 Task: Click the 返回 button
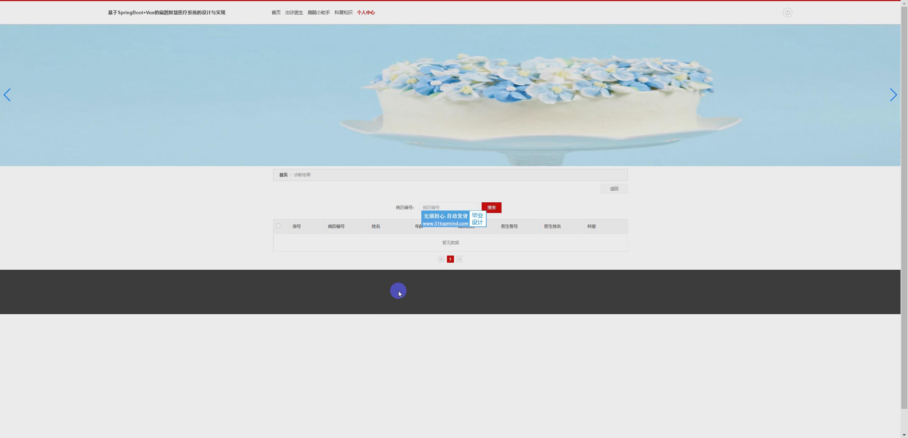[x=614, y=189]
